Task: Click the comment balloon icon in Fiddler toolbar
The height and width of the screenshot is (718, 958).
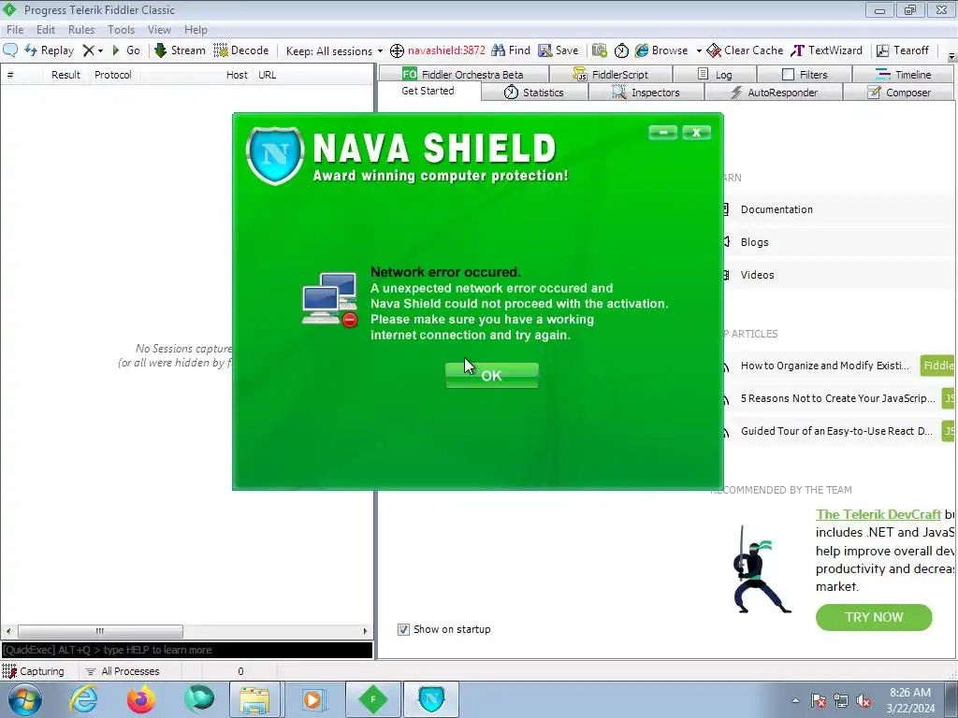Action: pos(10,50)
